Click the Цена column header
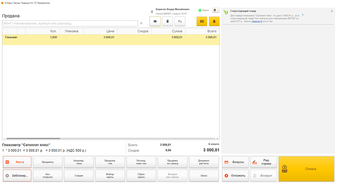The image size is (338, 184). coord(100,31)
